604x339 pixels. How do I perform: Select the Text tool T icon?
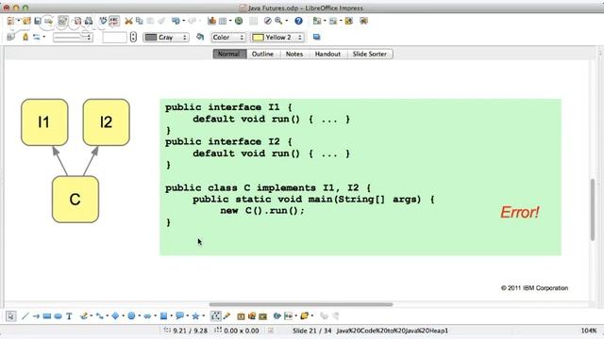(x=69, y=316)
